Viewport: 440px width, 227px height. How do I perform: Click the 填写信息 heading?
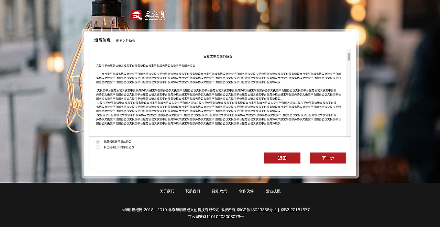point(102,40)
